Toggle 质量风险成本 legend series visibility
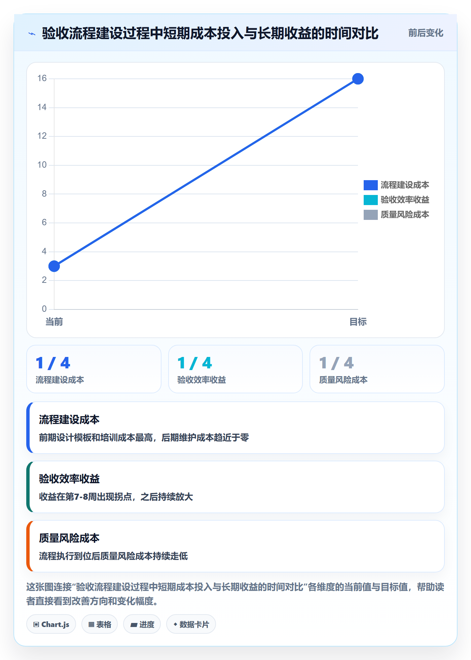Viewport: 471px width, 660px height. 396,215
